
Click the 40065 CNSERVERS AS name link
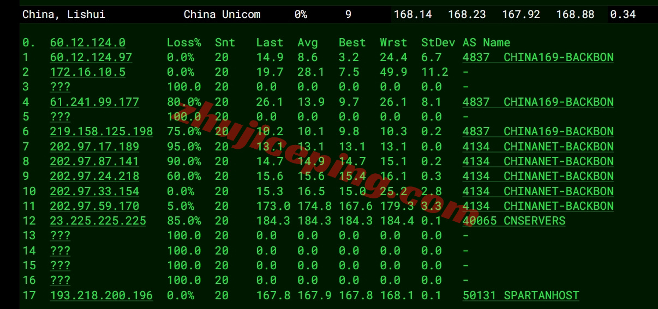coord(513,221)
